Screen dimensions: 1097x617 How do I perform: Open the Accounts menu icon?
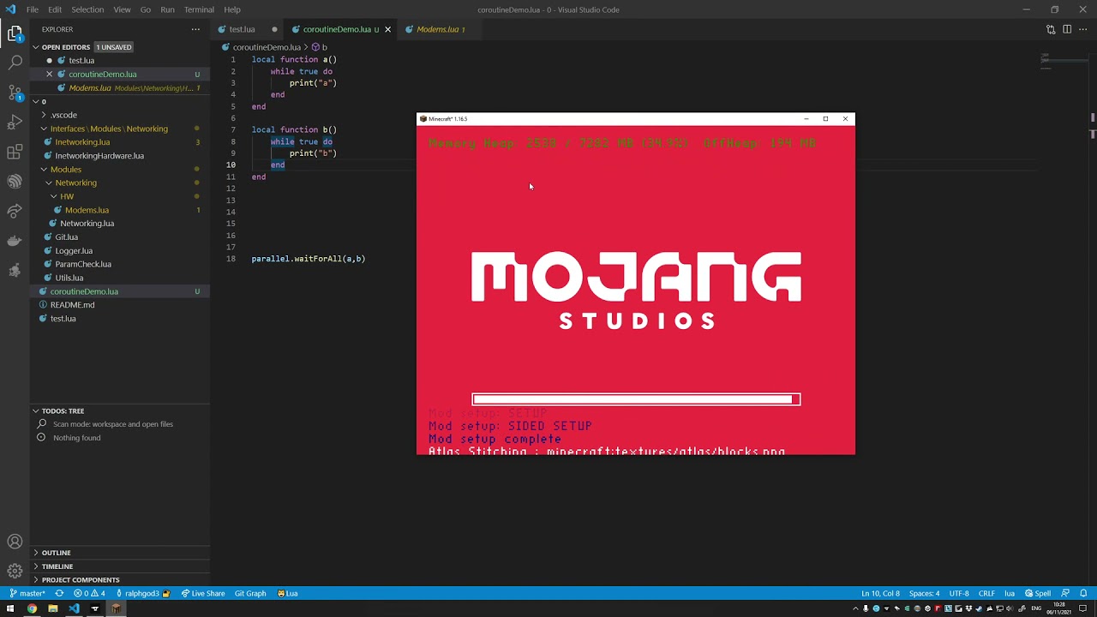(x=15, y=542)
